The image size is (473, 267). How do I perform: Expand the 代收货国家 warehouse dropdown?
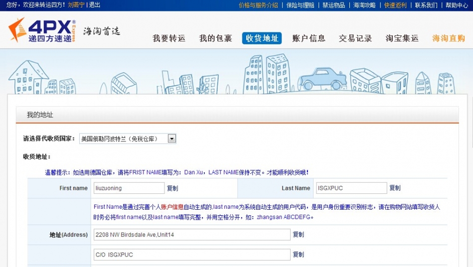[x=128, y=138]
